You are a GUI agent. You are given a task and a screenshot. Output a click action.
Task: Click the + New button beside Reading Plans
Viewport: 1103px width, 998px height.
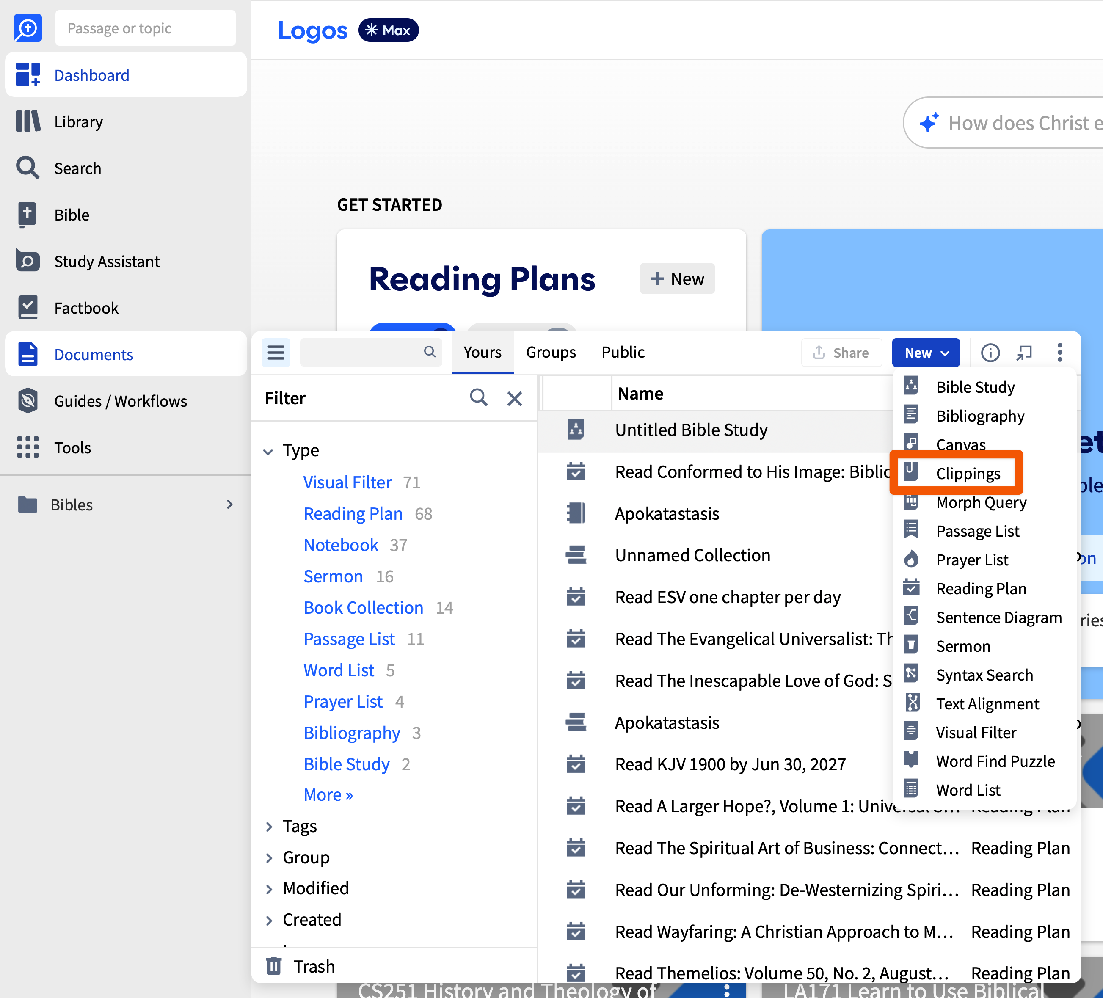click(677, 278)
